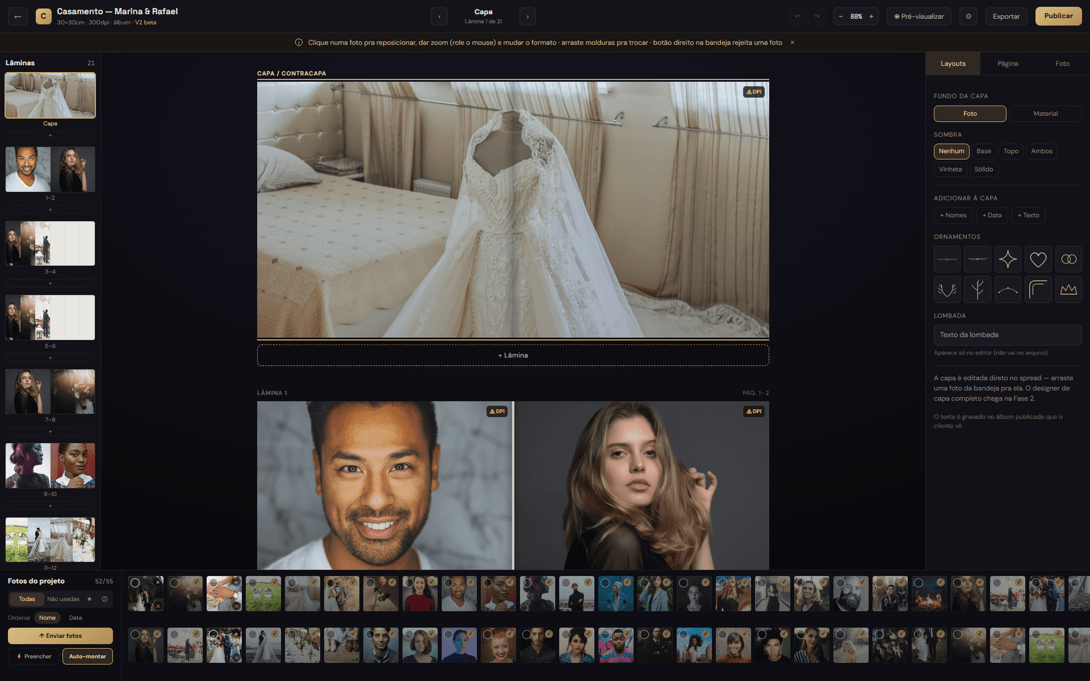Go to the previous lâmina
The width and height of the screenshot is (1090, 681).
tap(439, 16)
